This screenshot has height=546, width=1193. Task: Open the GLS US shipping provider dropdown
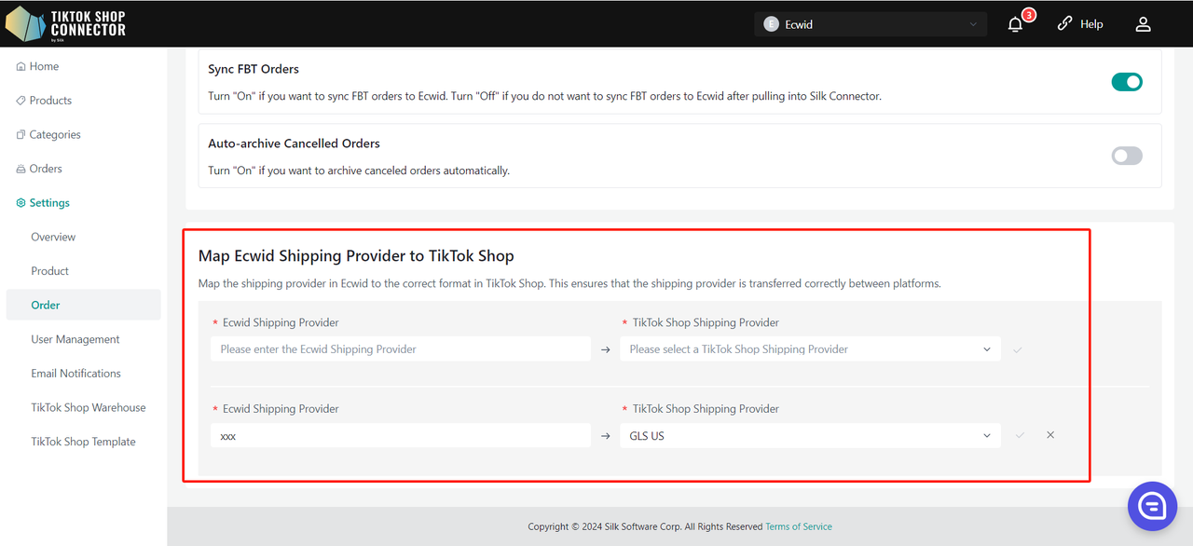click(810, 435)
